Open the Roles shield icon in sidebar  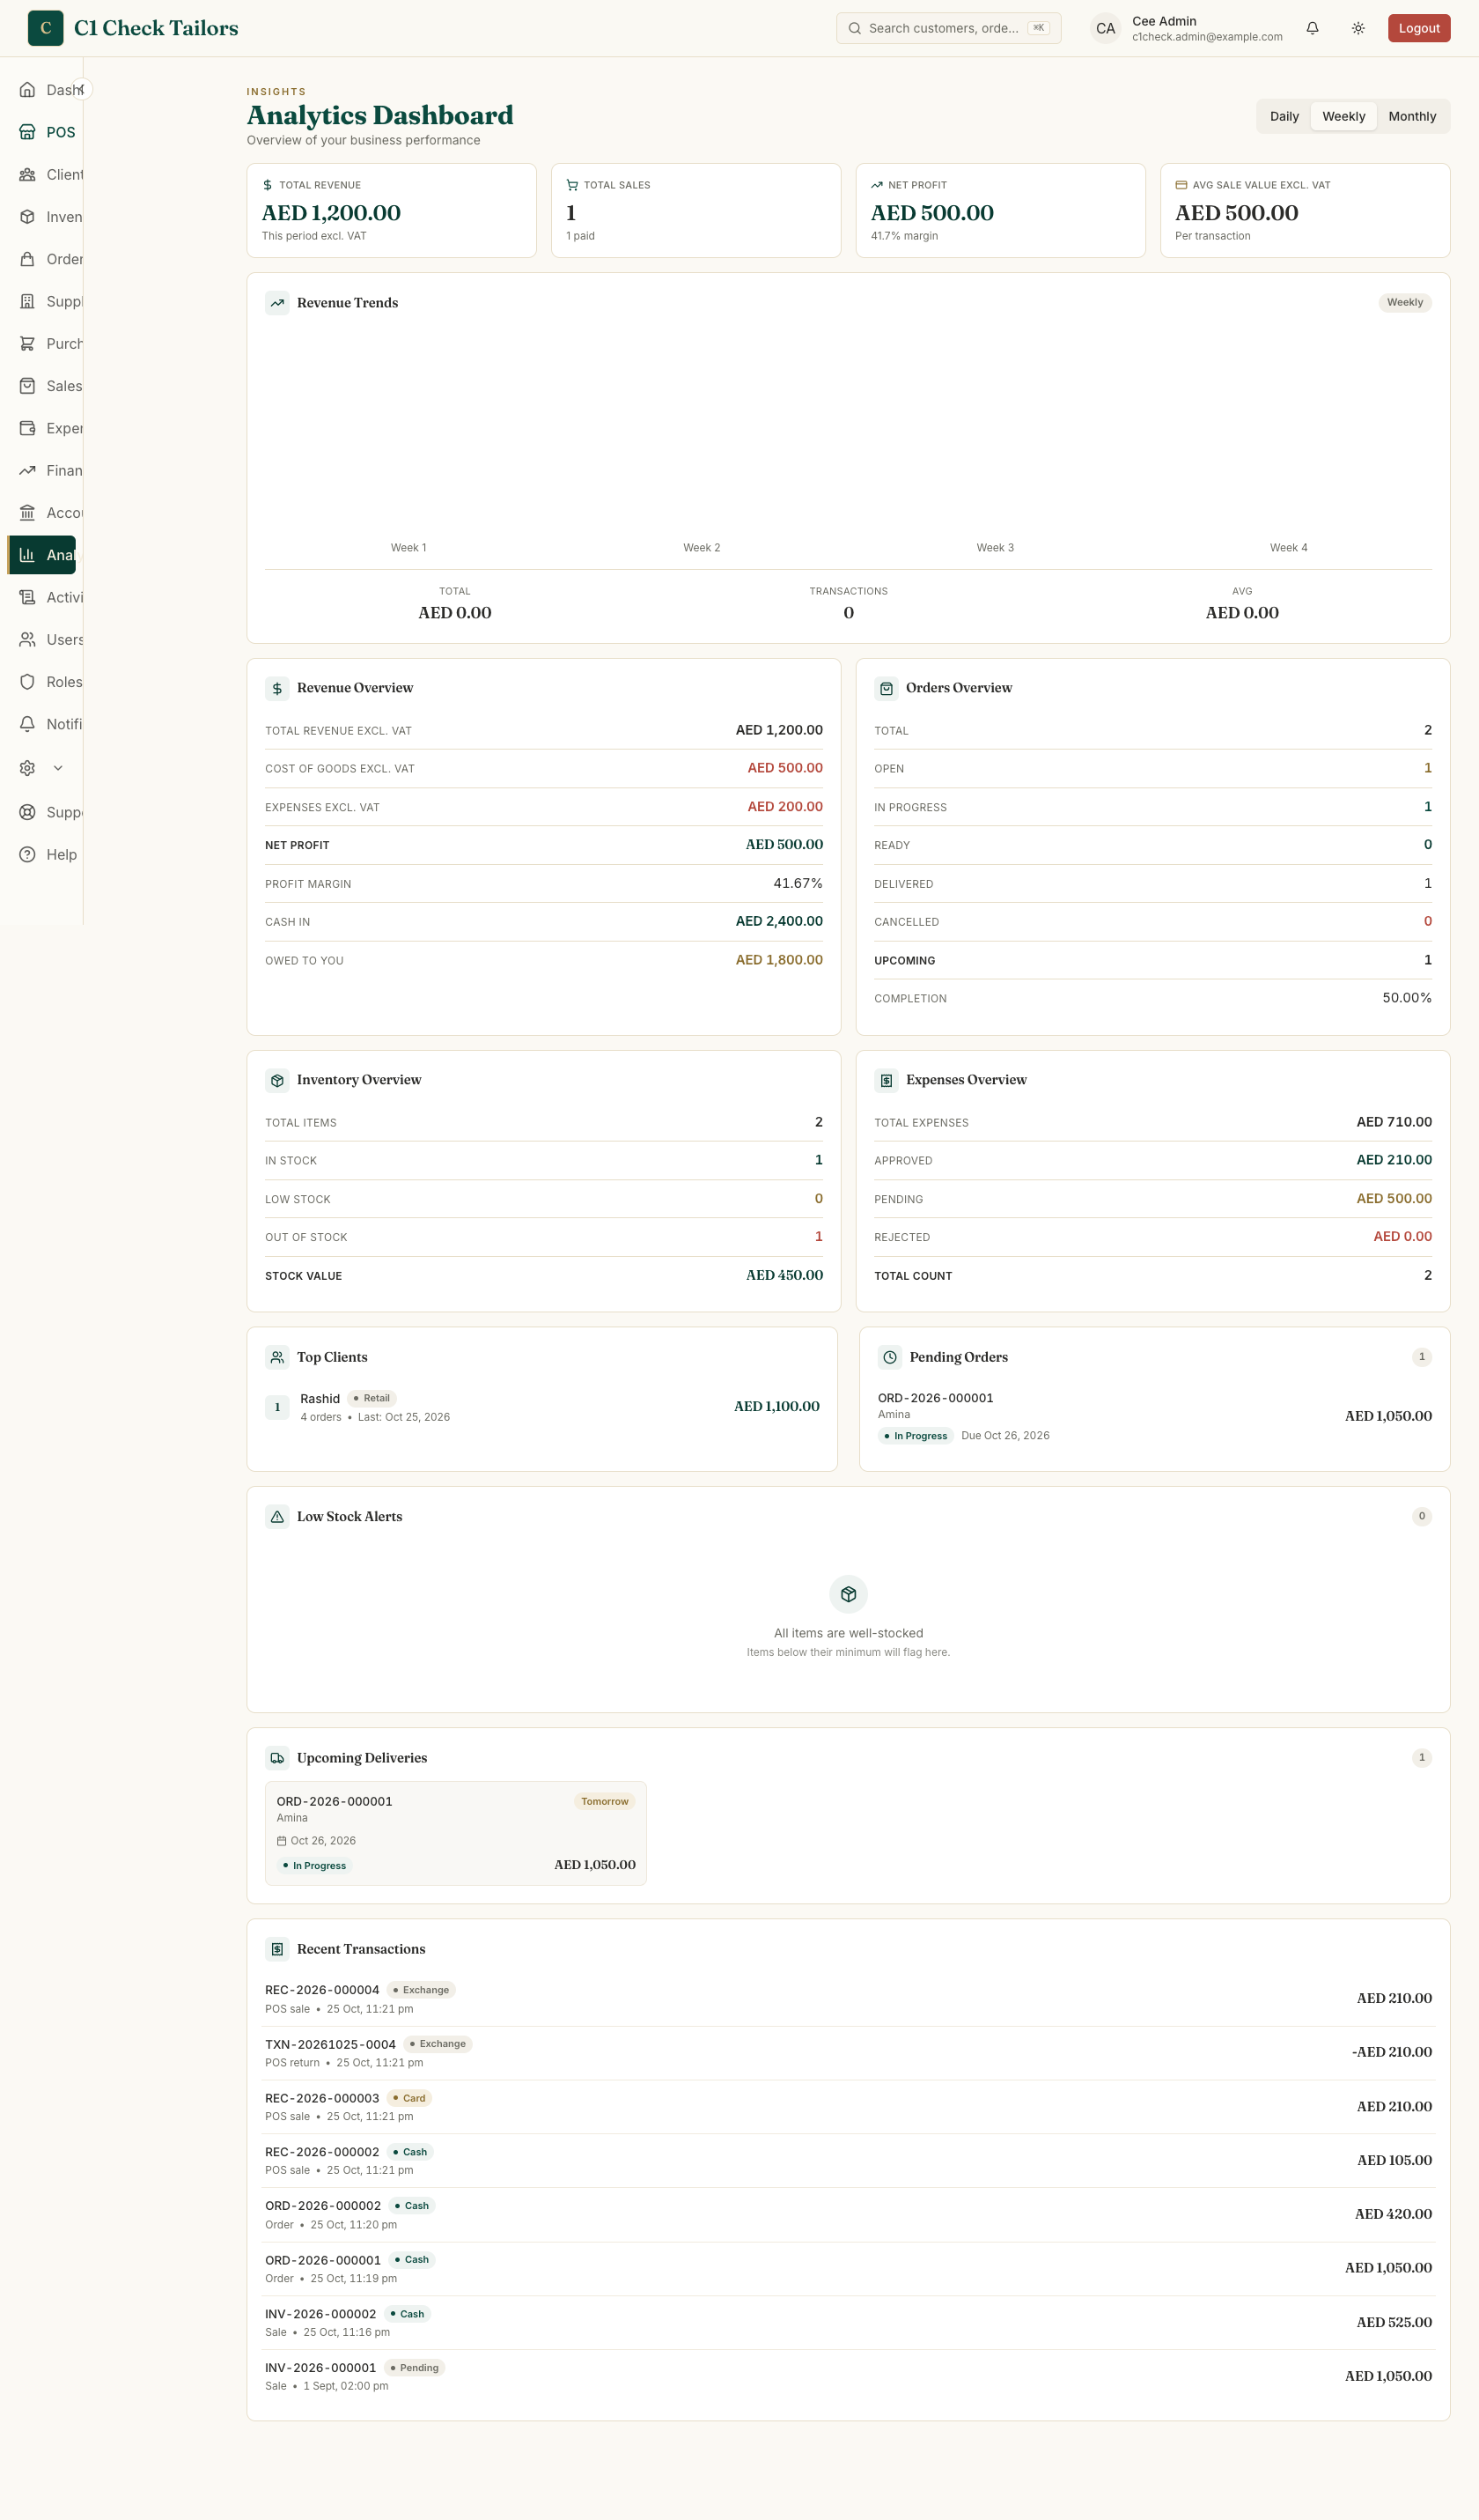27,682
